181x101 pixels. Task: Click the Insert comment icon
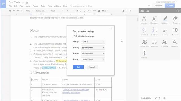coord(99,11)
